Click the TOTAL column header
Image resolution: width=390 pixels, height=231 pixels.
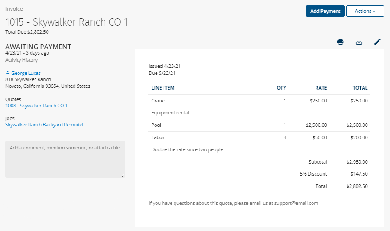(x=360, y=88)
